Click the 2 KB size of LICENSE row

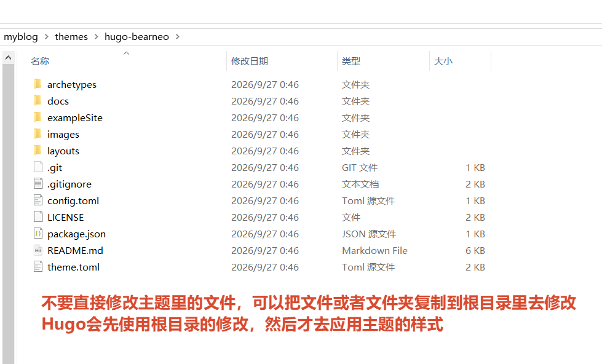[x=475, y=217]
